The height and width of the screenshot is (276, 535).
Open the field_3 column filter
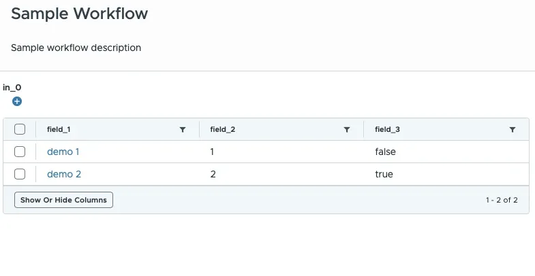513,129
